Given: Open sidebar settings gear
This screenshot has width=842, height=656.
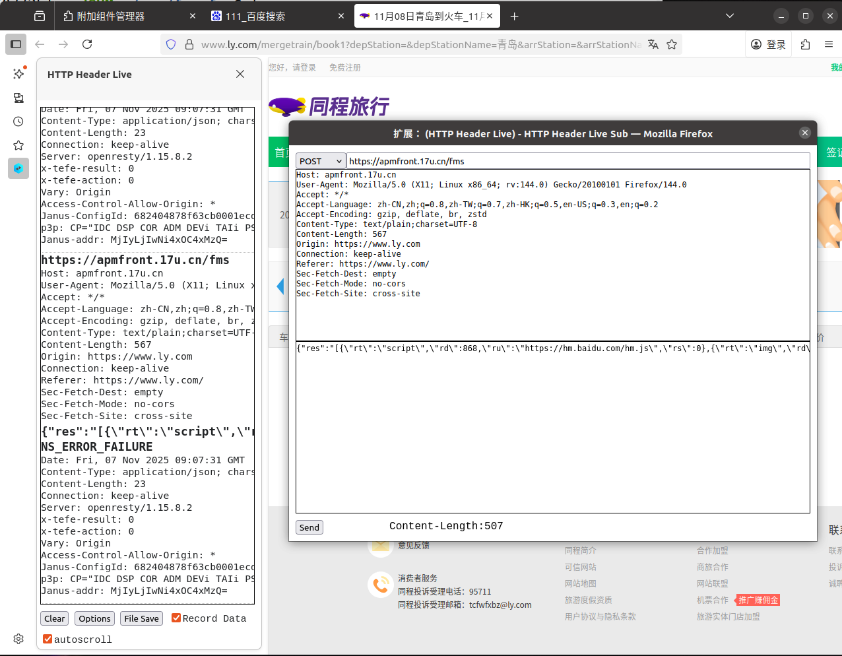Looking at the screenshot, I should 18,639.
